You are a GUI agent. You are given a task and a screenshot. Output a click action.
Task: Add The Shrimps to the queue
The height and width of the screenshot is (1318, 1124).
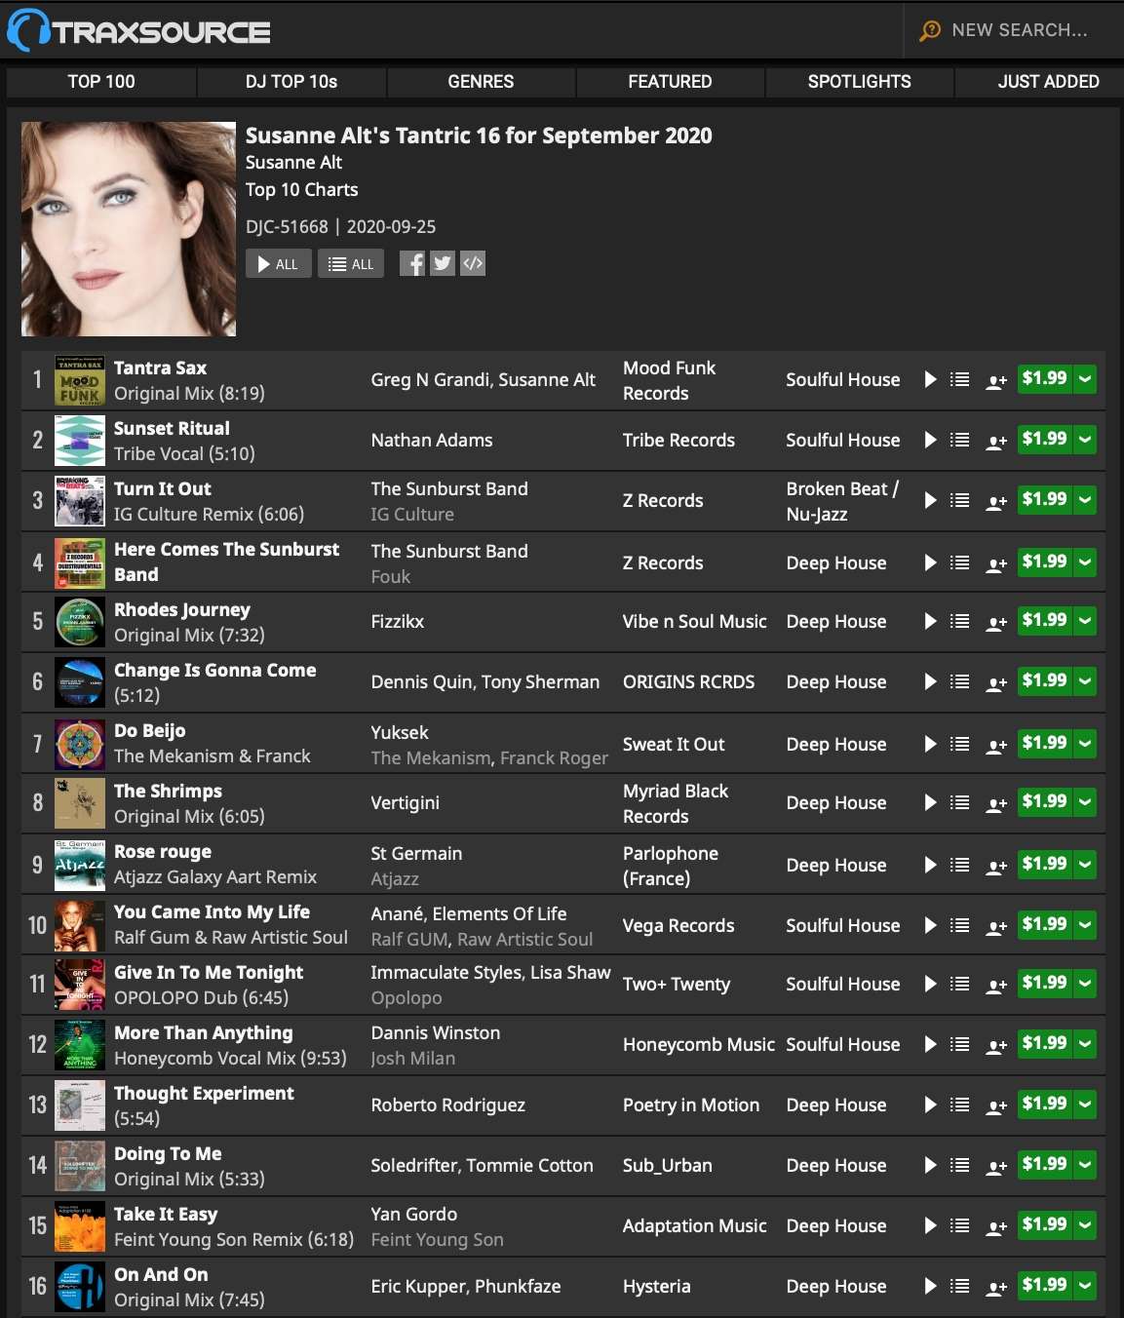click(960, 802)
